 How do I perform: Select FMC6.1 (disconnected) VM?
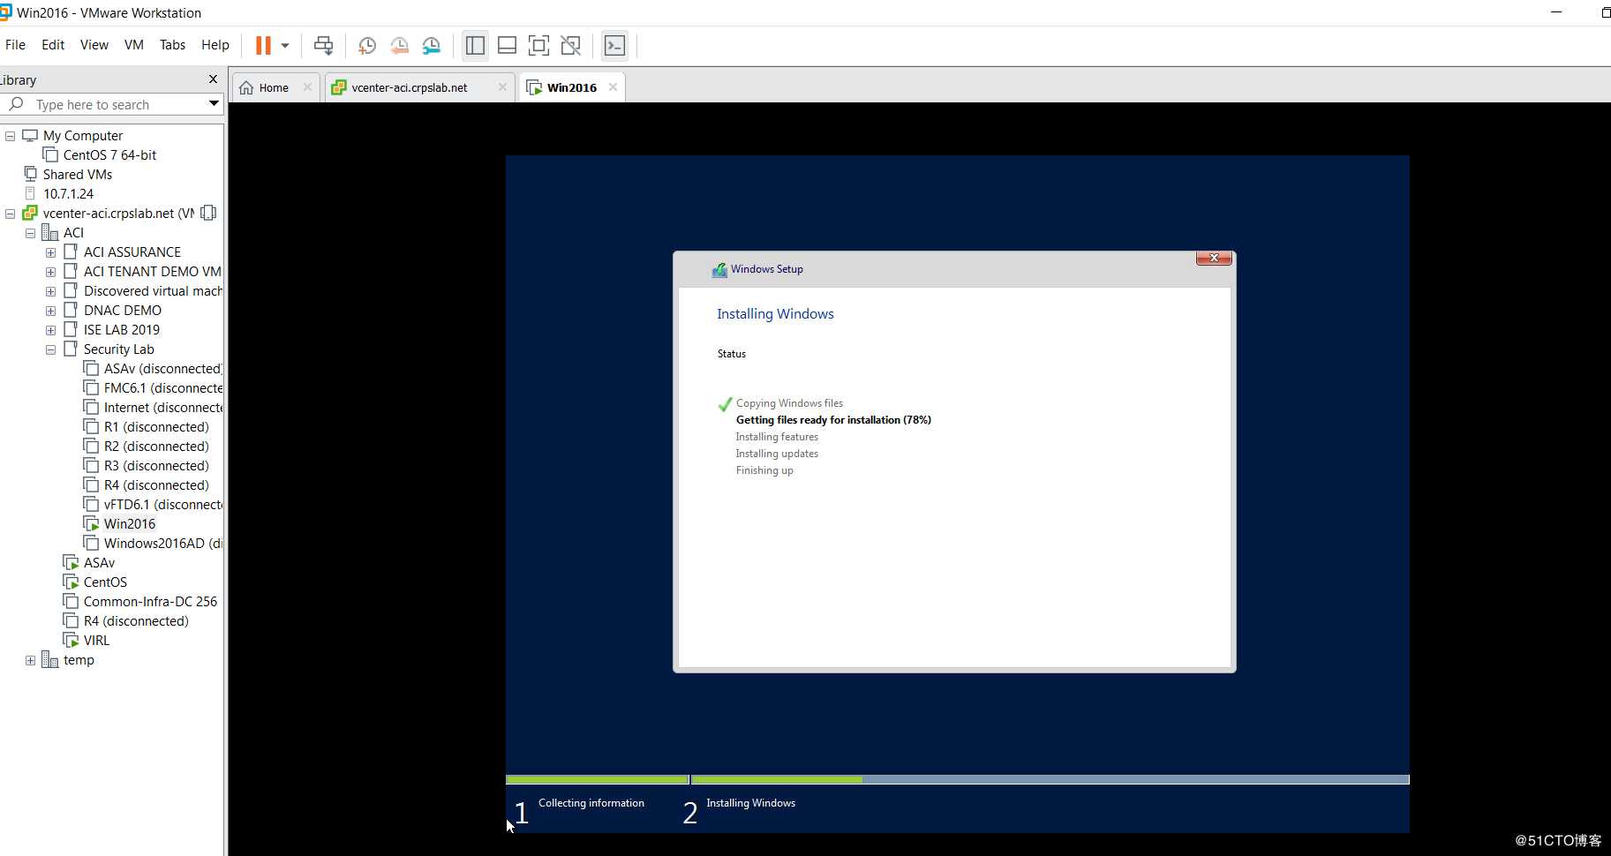[x=162, y=388]
